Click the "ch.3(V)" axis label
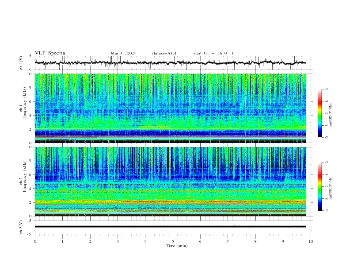 [21, 227]
